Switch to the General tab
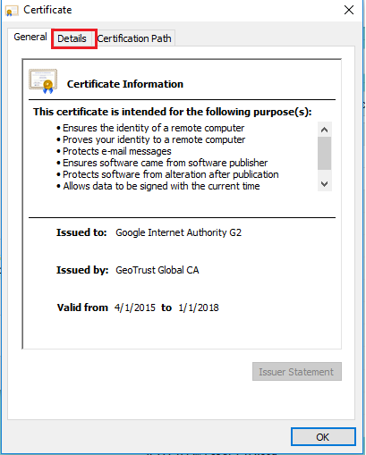 [30, 37]
